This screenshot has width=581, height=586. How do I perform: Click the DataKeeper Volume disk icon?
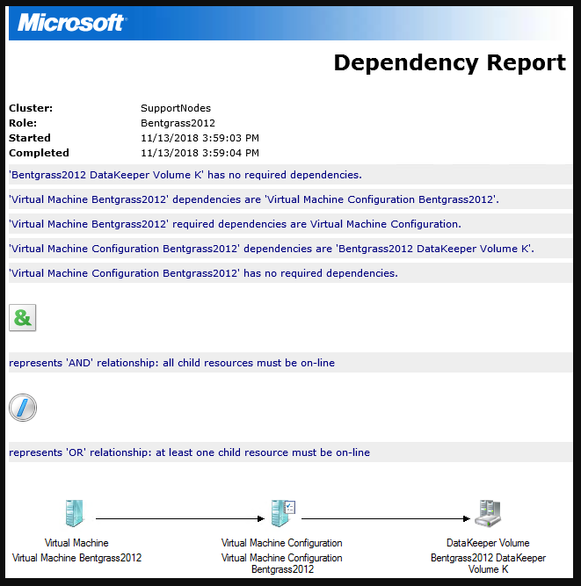tap(488, 513)
